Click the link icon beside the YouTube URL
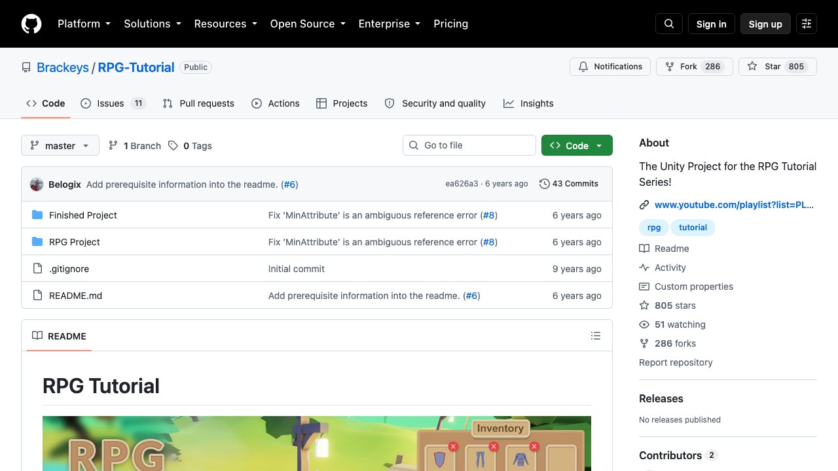This screenshot has height=471, width=838. point(644,205)
